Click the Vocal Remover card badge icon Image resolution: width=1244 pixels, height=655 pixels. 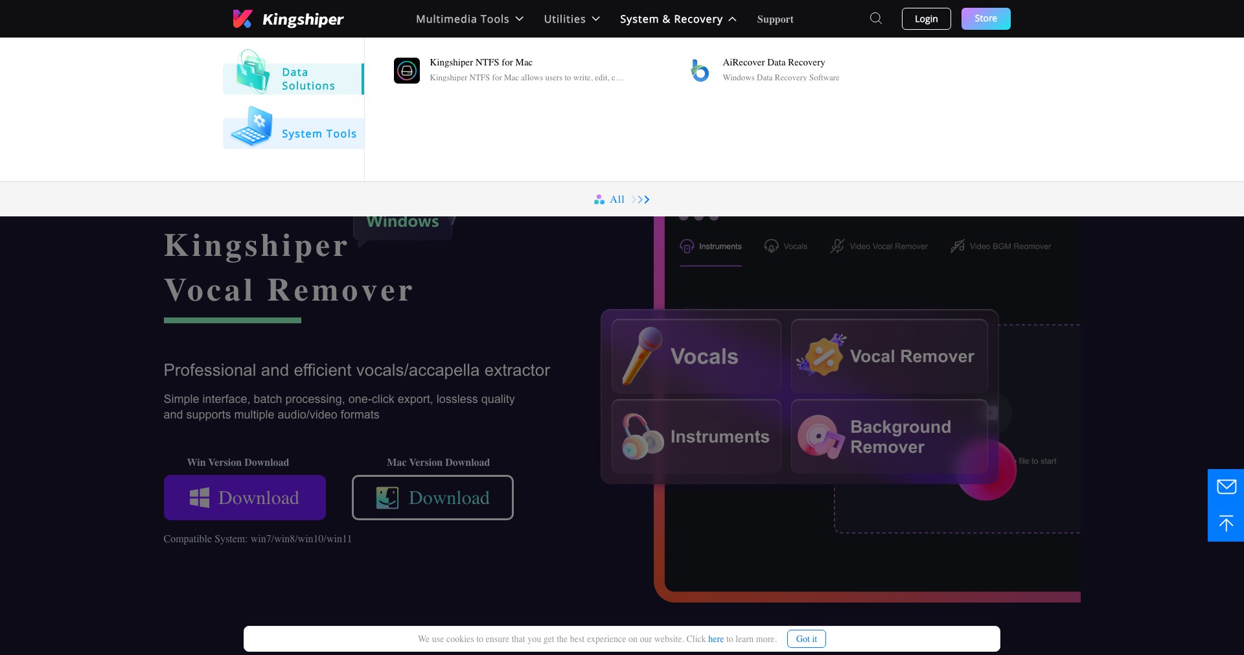(x=822, y=355)
